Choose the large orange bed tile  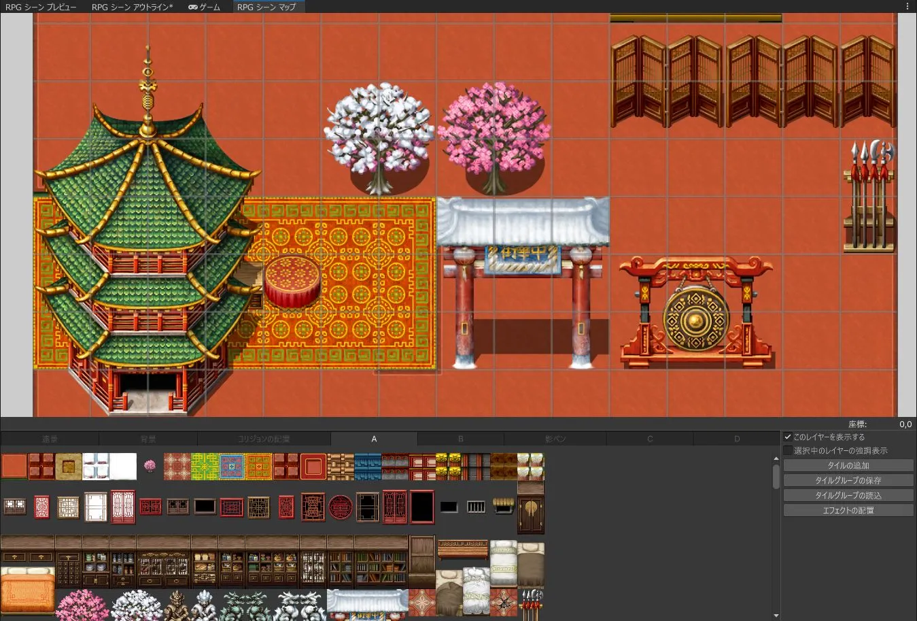click(27, 590)
